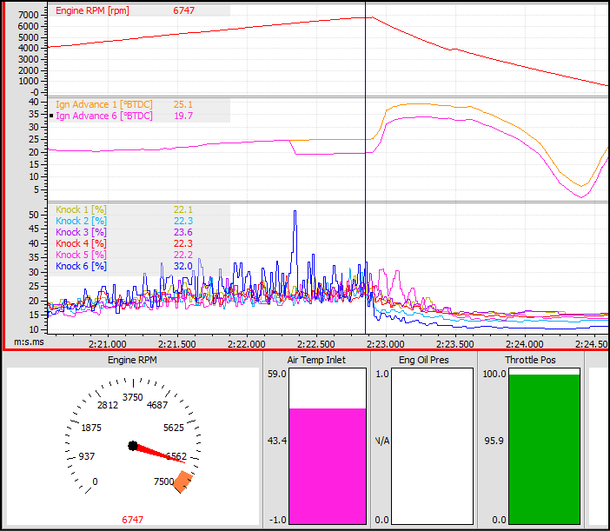The height and width of the screenshot is (531, 610).
Task: Select the Ign Advance 6 [°BTDC] legend label
Action: pyautogui.click(x=104, y=116)
